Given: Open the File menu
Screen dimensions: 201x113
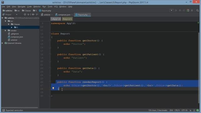Looking at the screenshot, I should [3, 7].
